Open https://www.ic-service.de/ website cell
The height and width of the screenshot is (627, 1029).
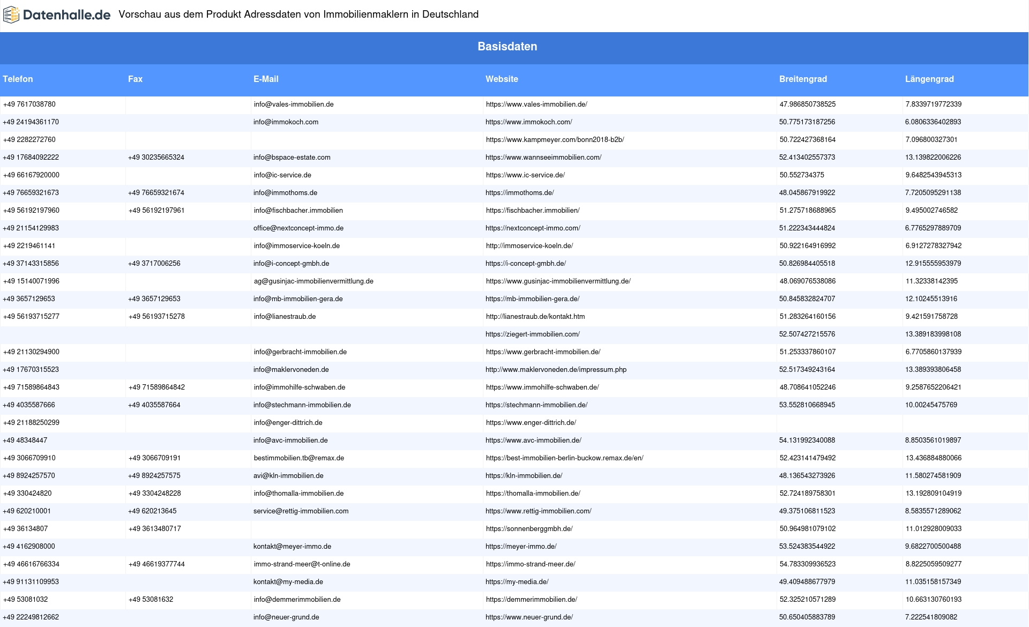pyautogui.click(x=525, y=175)
